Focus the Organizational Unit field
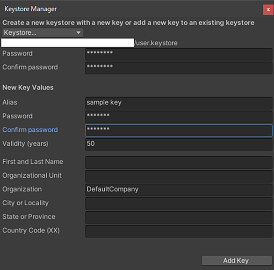 click(x=179, y=176)
